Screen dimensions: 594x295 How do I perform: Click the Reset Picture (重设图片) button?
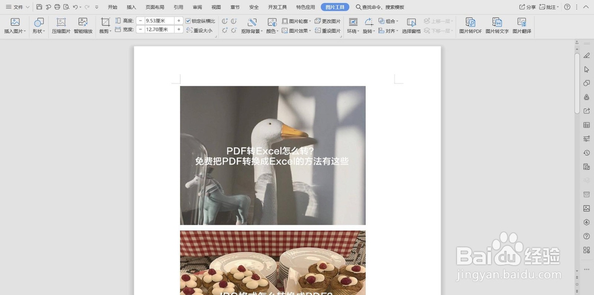click(x=328, y=31)
